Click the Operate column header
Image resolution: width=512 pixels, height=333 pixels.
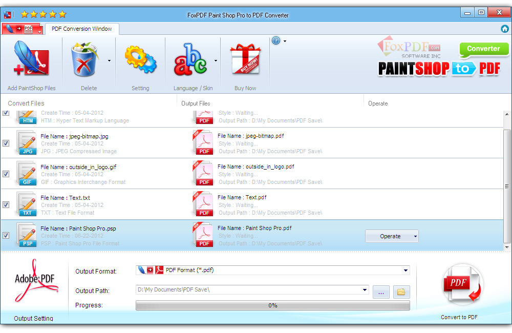(378, 103)
